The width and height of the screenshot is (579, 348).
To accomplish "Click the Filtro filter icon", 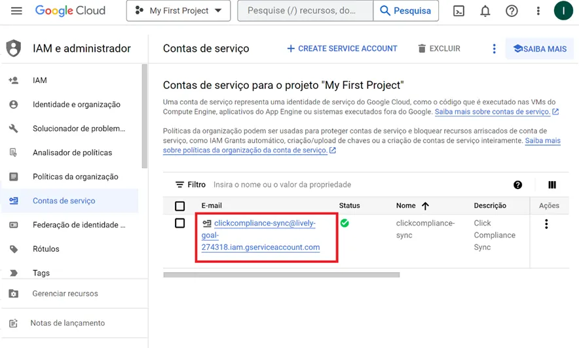I will click(x=179, y=184).
